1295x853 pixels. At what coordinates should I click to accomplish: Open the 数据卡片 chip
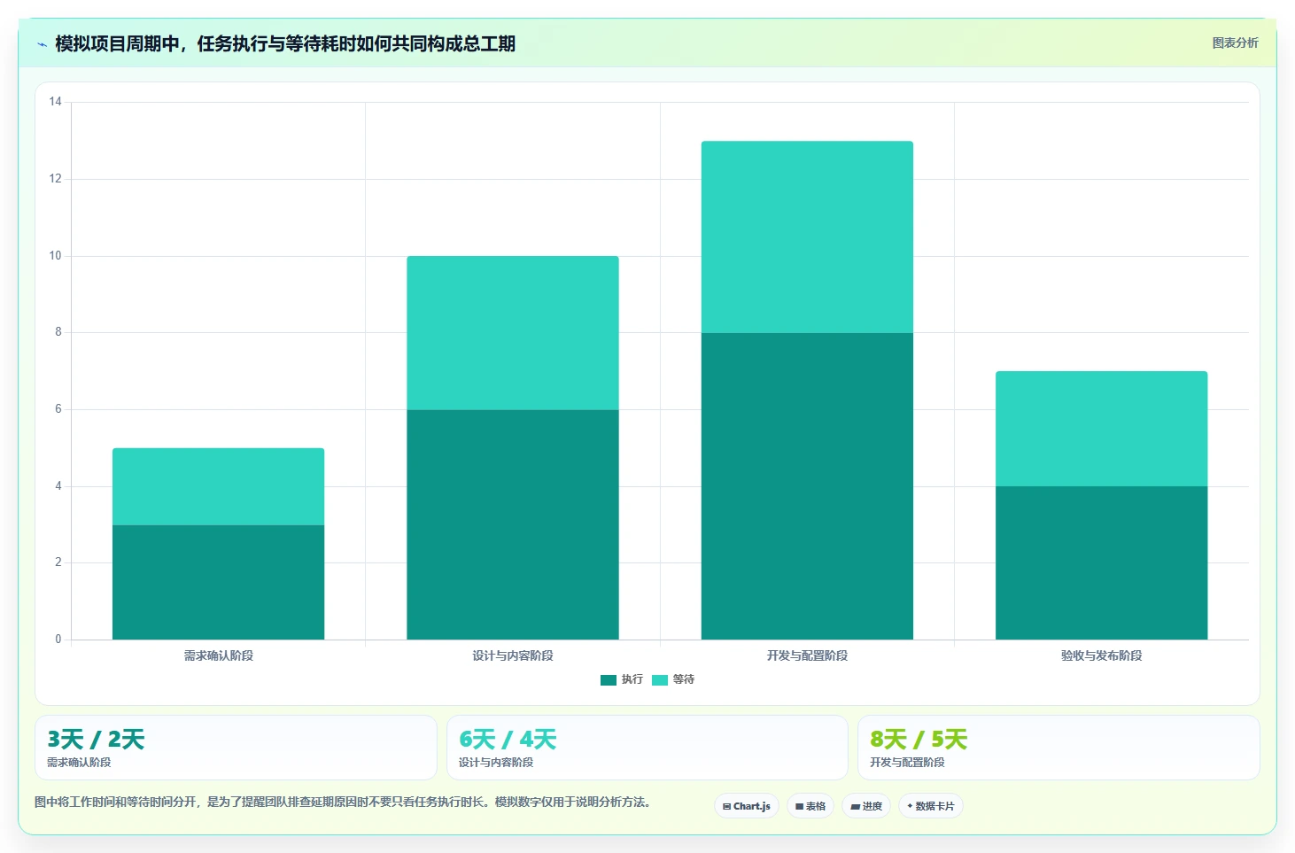pyautogui.click(x=931, y=806)
